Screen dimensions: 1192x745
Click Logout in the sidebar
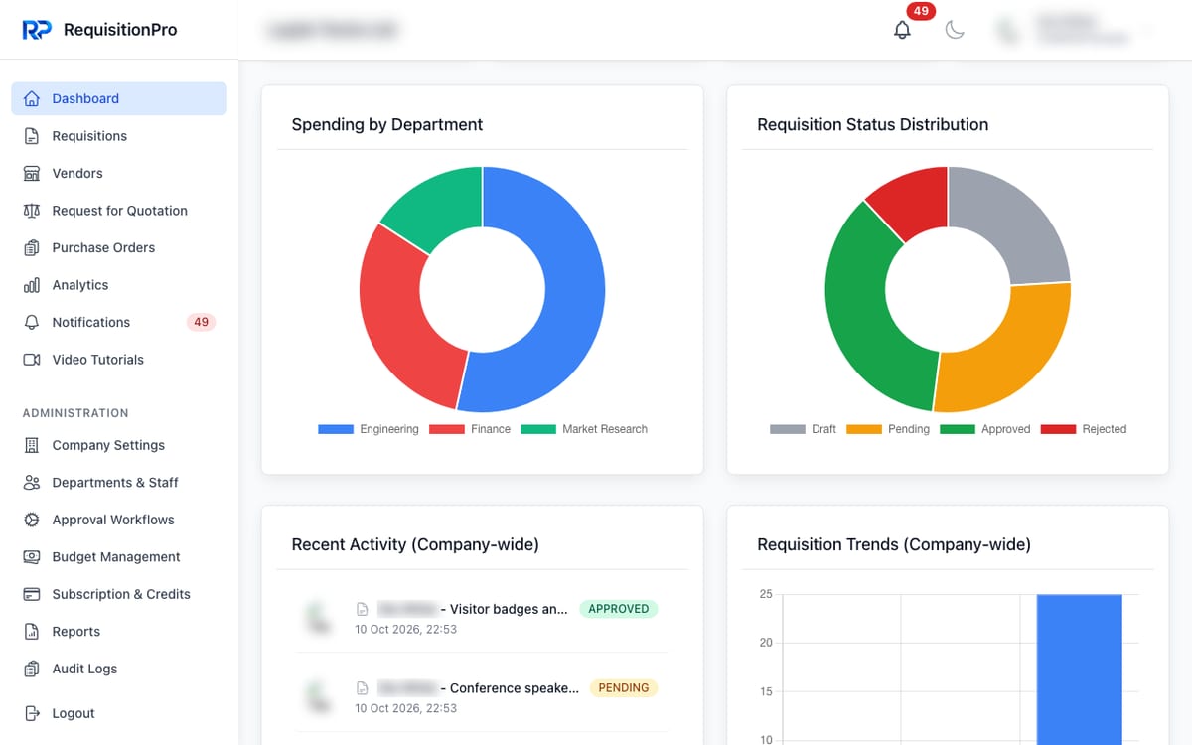(119, 713)
